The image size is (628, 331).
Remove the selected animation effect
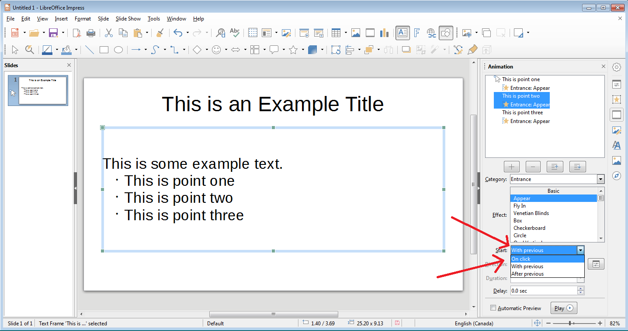point(533,167)
